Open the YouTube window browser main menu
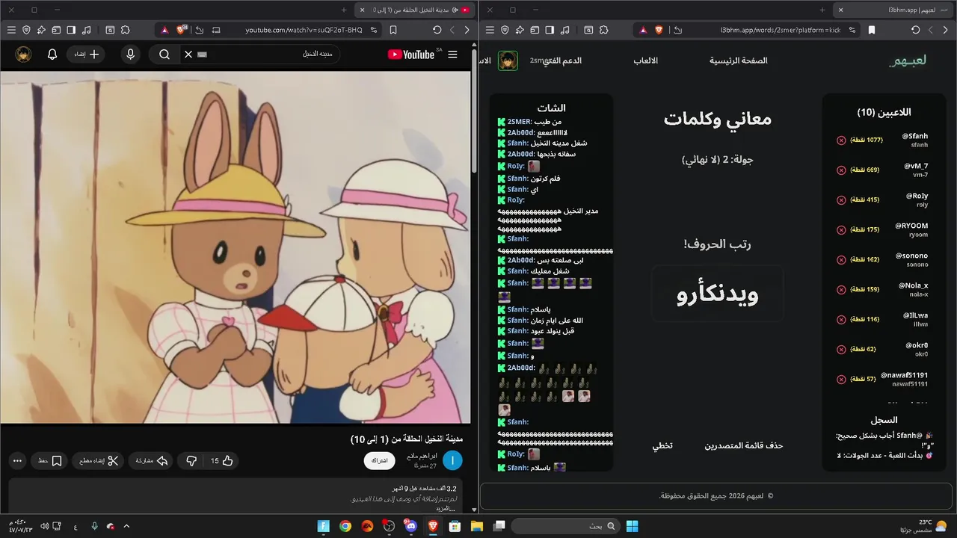 (x=11, y=30)
